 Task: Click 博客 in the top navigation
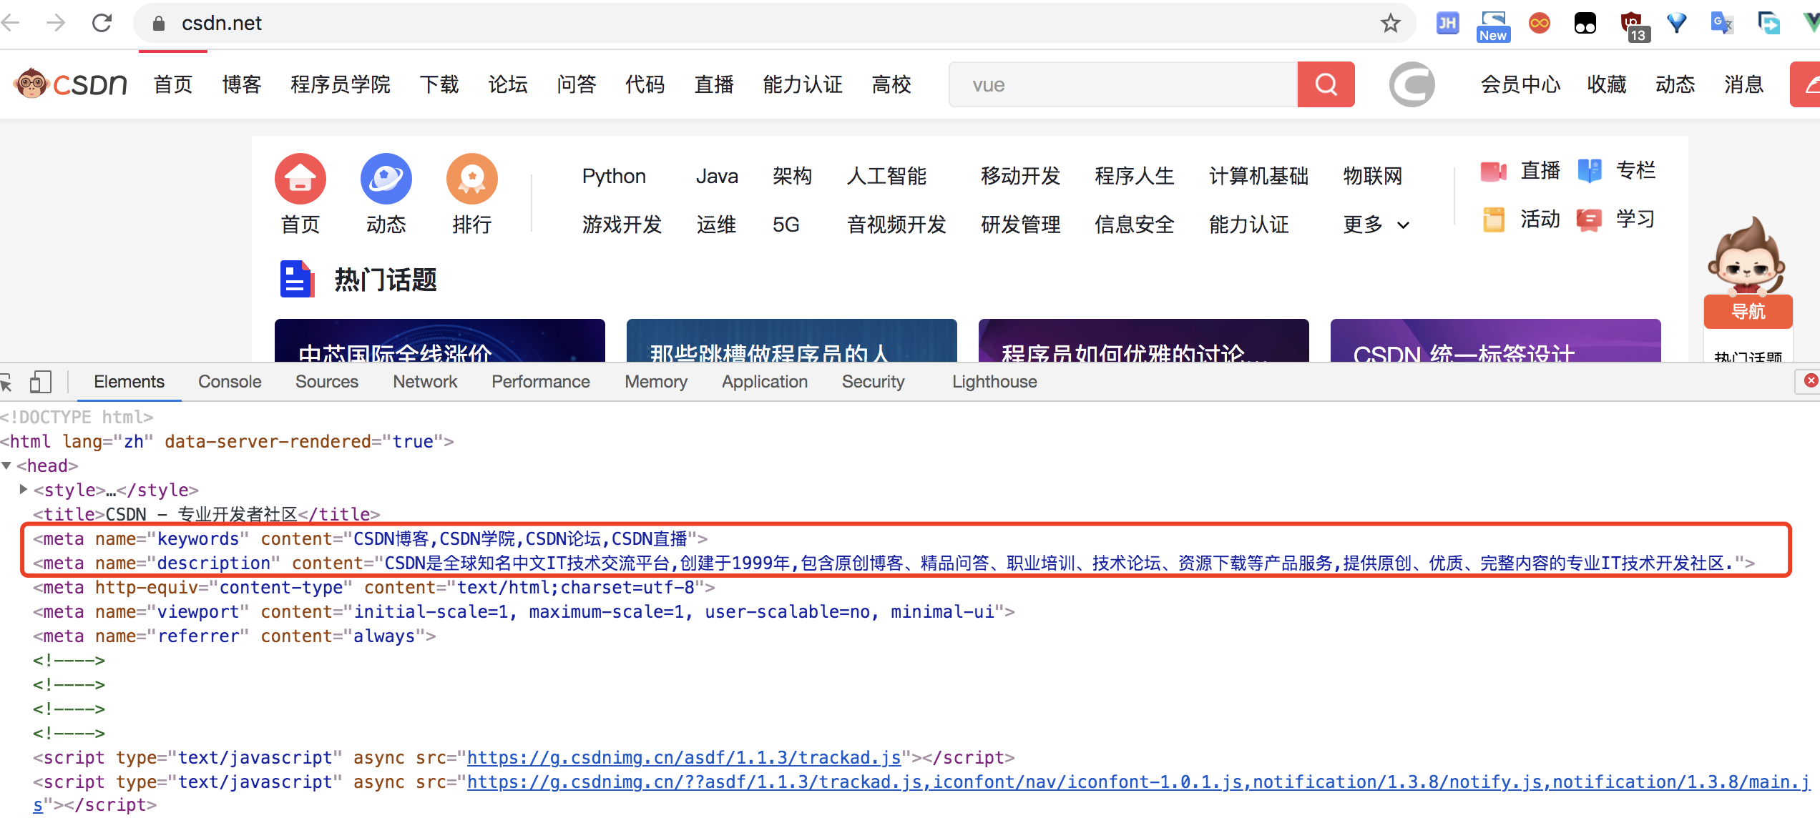pyautogui.click(x=242, y=84)
